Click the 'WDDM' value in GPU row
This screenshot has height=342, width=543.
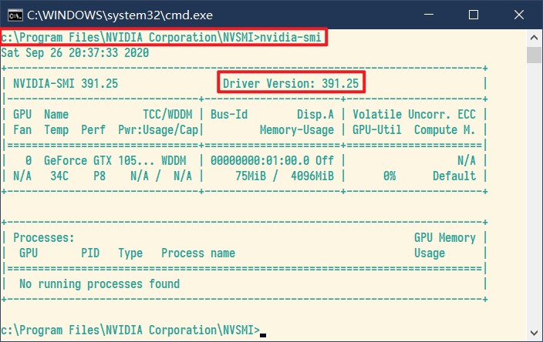point(174,160)
